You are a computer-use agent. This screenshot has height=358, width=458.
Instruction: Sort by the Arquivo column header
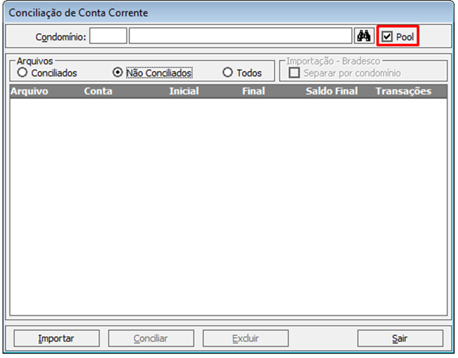coord(29,91)
